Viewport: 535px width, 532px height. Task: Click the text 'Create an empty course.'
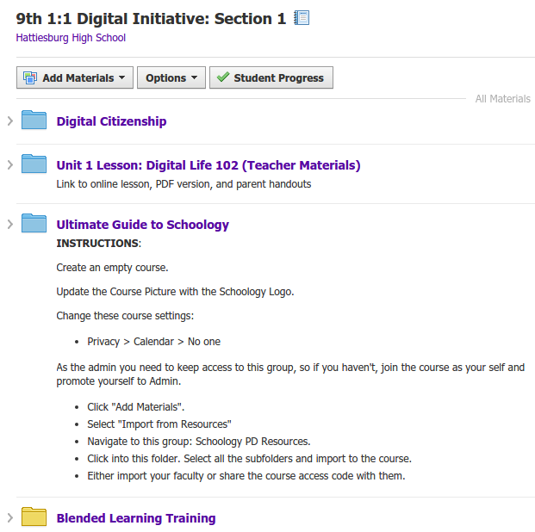[x=112, y=268]
